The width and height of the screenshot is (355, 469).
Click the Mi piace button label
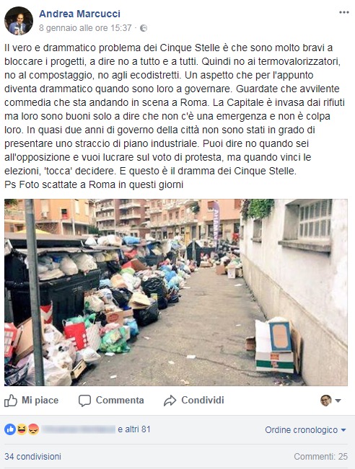pyautogui.click(x=40, y=401)
